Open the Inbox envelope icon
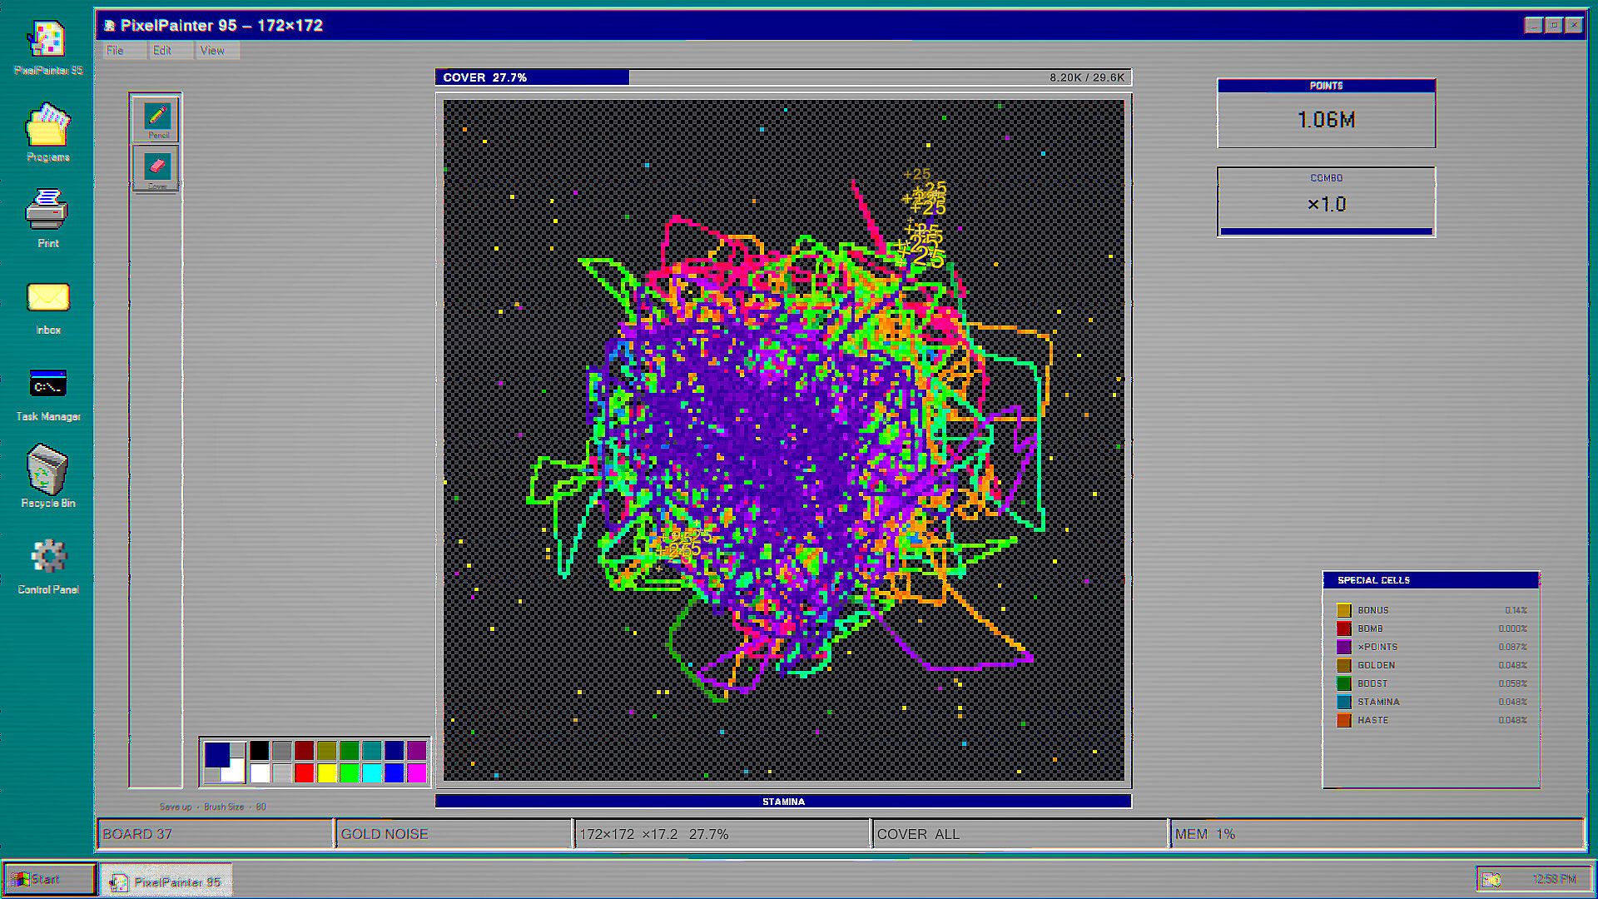The width and height of the screenshot is (1598, 899). click(47, 308)
